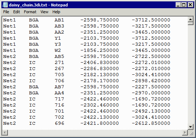Click the IC pin number 701
This screenshot has width=196, height=138.
(59, 111)
